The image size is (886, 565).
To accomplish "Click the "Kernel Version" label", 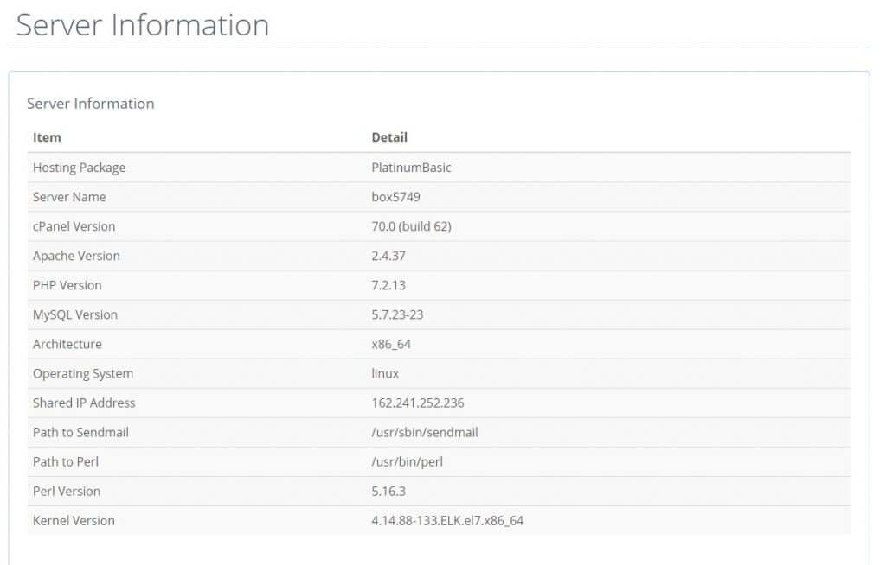I will (x=74, y=520).
